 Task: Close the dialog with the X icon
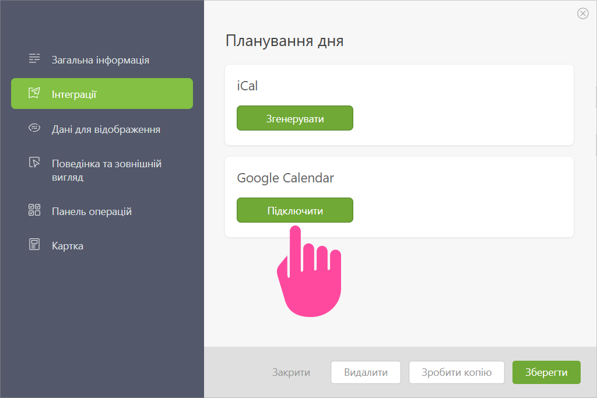click(x=582, y=13)
